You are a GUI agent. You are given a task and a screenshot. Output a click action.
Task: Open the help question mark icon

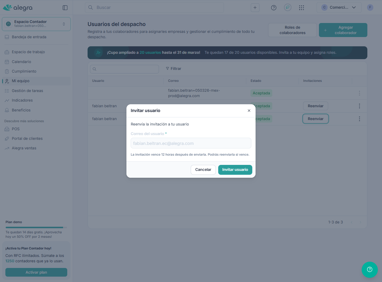pos(273,8)
